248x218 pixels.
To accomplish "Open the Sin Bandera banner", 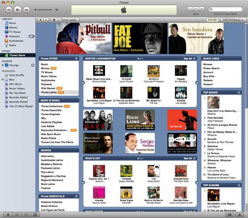I will coord(196,38).
